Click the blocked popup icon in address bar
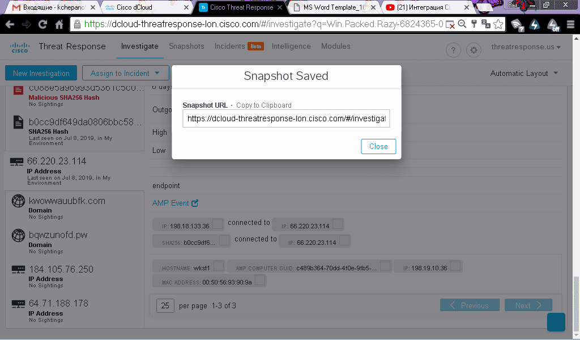The height and width of the screenshot is (340, 580). tap(450, 24)
